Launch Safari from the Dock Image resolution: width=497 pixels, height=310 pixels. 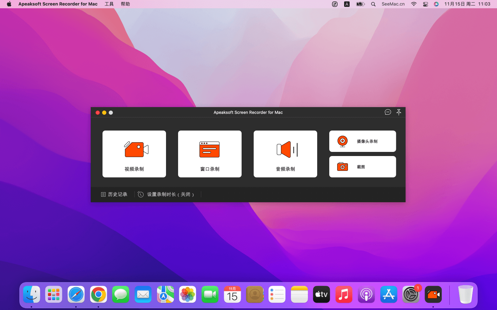tap(76, 294)
